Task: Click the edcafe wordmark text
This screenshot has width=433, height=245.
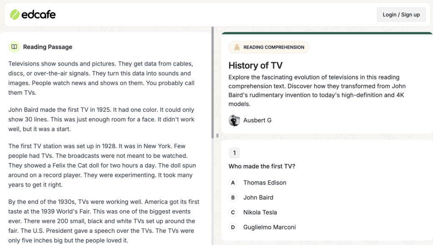Action: click(38, 15)
